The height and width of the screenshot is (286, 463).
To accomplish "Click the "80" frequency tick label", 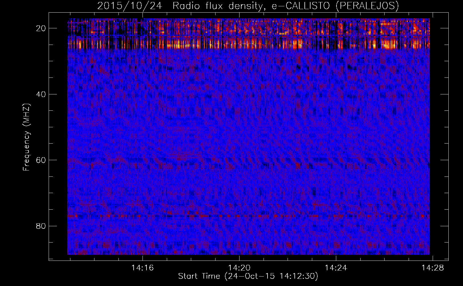I will pos(41,226).
